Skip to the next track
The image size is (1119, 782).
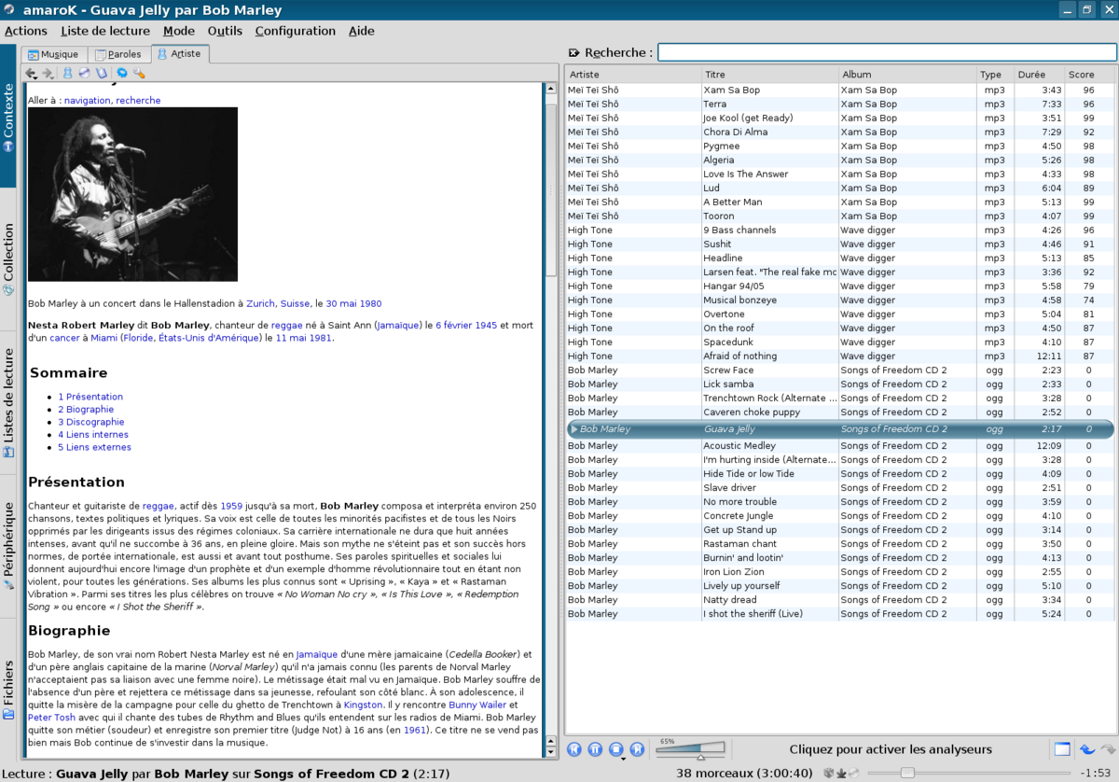point(637,749)
